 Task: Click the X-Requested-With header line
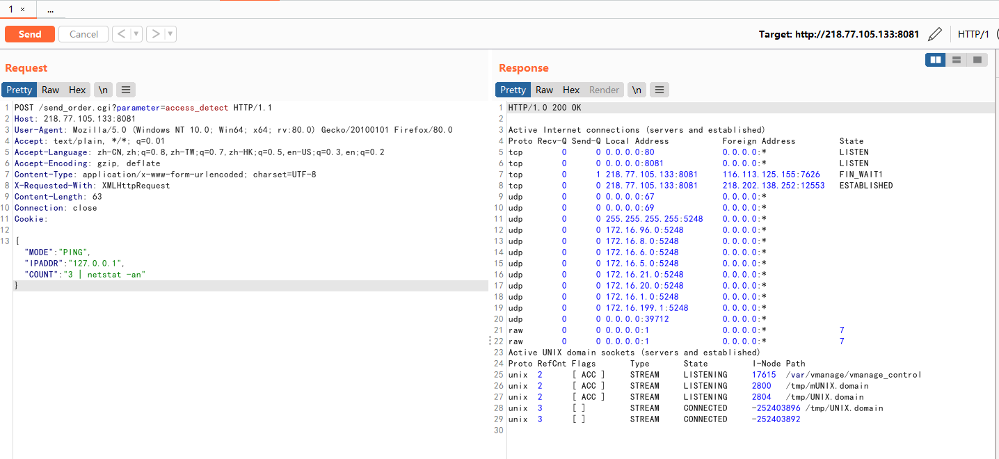[x=93, y=186]
